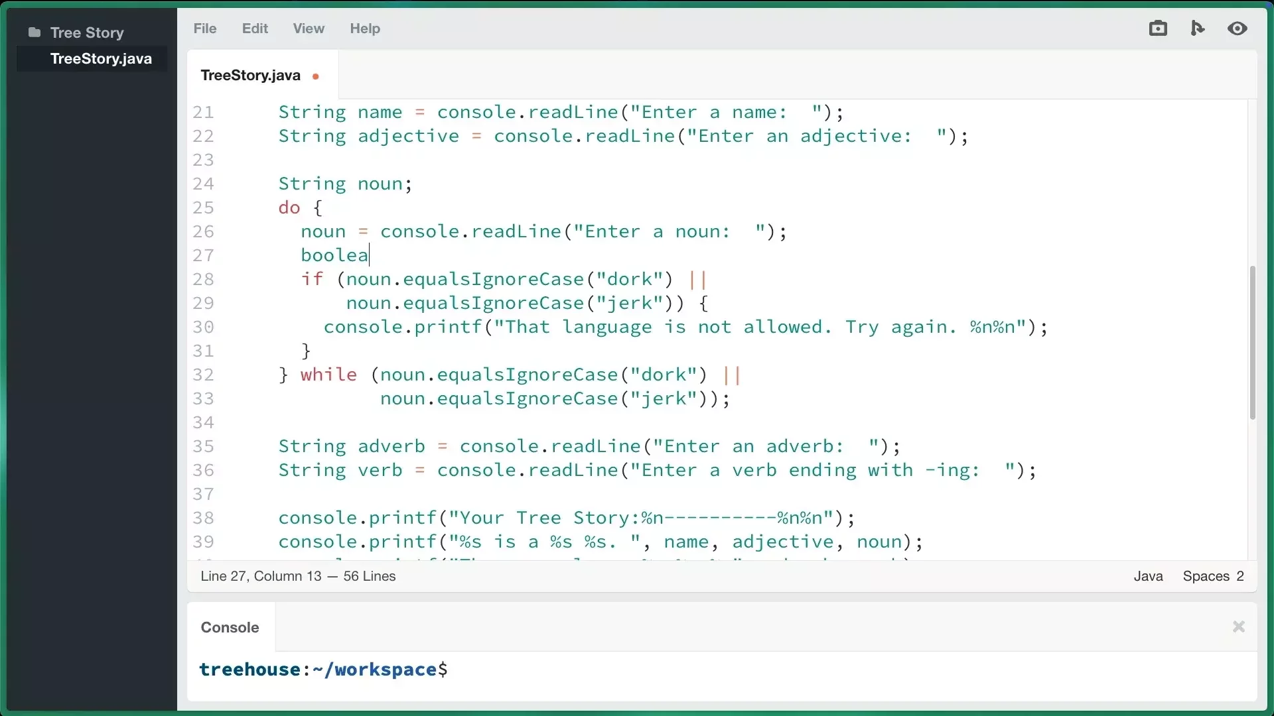
Task: Open the View menu
Action: coord(309,29)
